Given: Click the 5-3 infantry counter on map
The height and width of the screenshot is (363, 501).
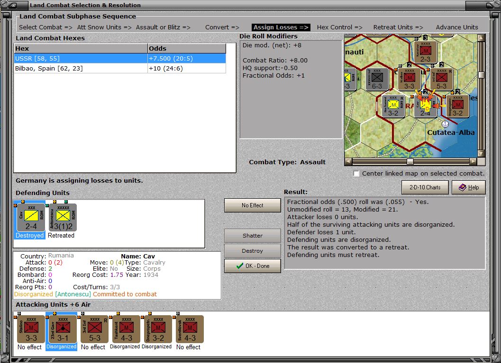Looking at the screenshot, I should [x=442, y=79].
